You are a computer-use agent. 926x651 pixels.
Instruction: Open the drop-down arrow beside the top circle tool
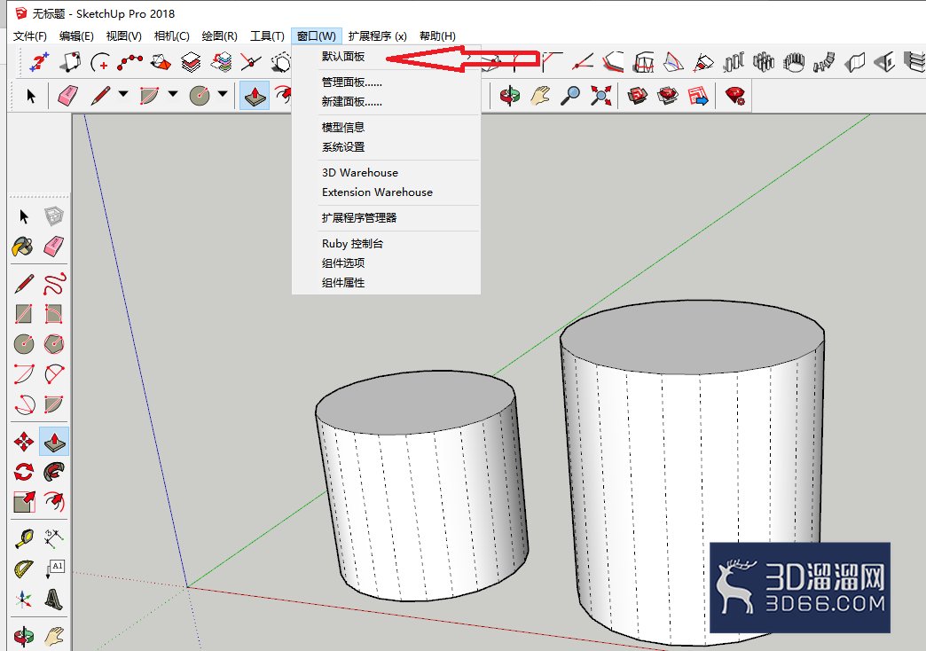point(223,93)
